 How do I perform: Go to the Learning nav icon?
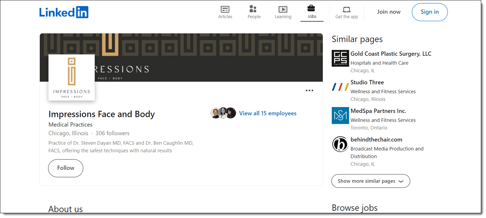(283, 9)
